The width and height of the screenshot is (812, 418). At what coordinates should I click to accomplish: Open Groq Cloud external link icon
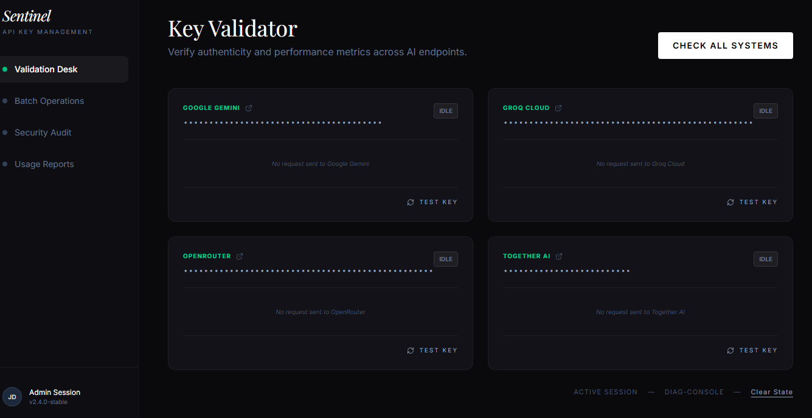pos(558,108)
